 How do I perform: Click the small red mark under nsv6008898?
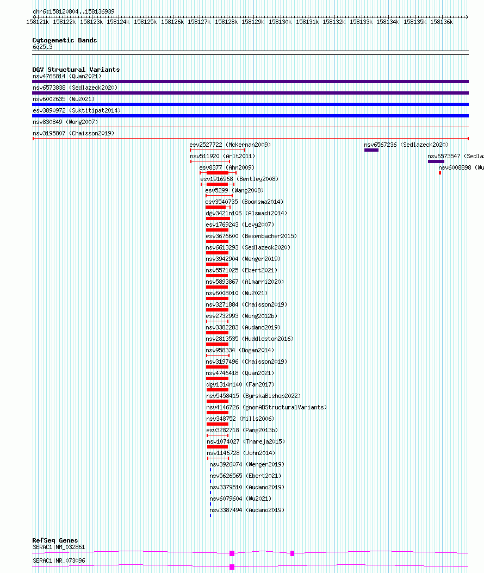(440, 173)
